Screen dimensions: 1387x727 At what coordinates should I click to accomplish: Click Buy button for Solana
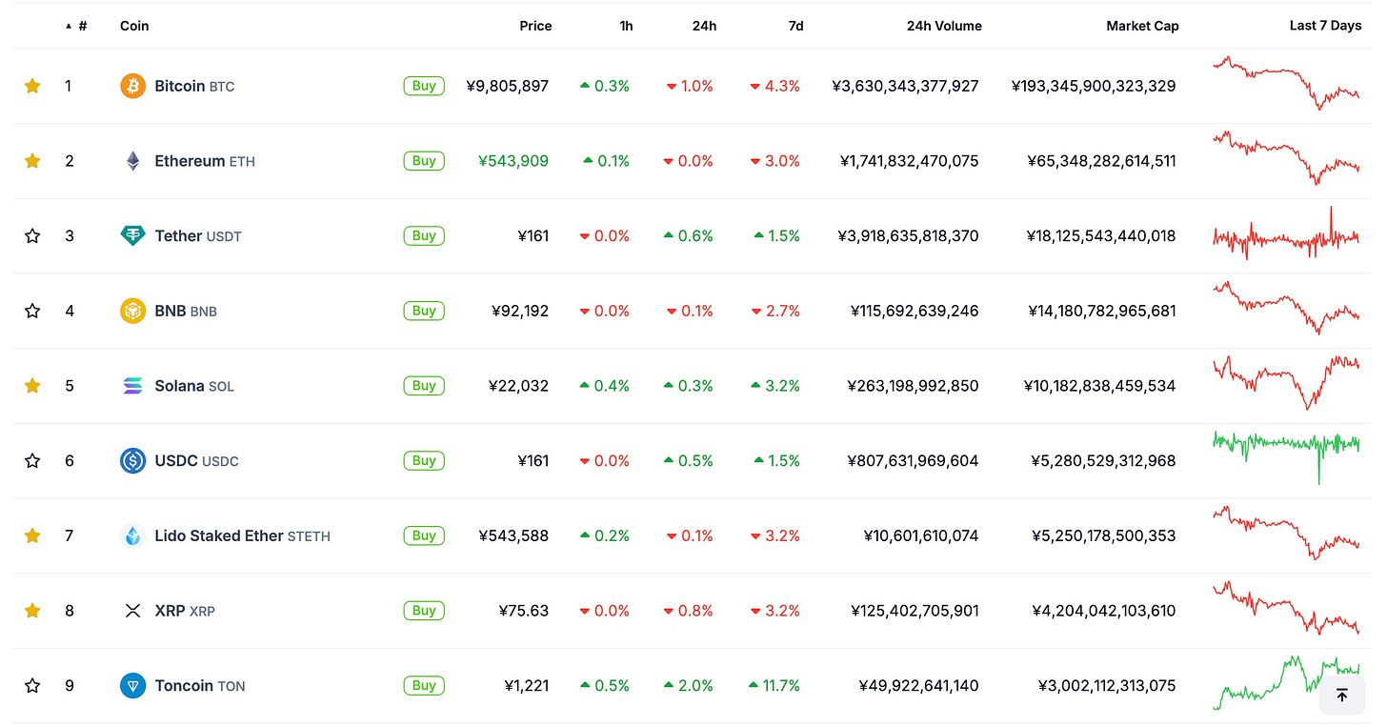coord(424,386)
